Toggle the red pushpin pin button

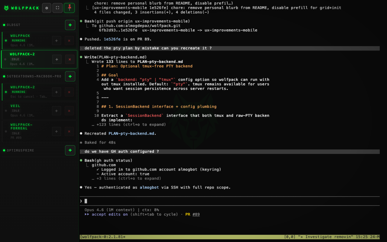click(69, 8)
